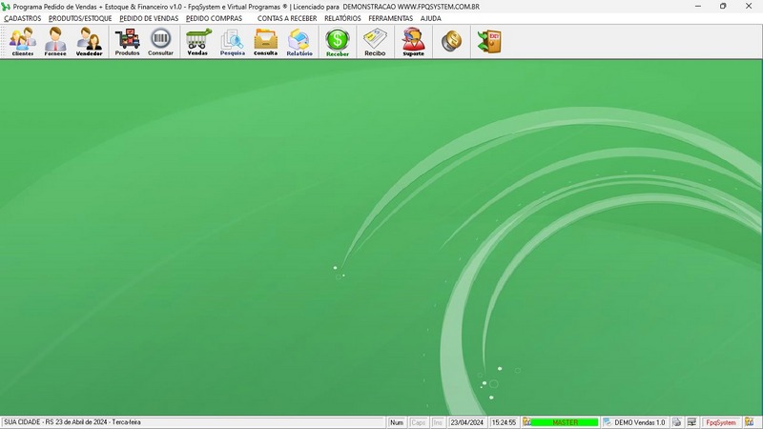
Task: Open the Clientes registration icon
Action: 23,42
